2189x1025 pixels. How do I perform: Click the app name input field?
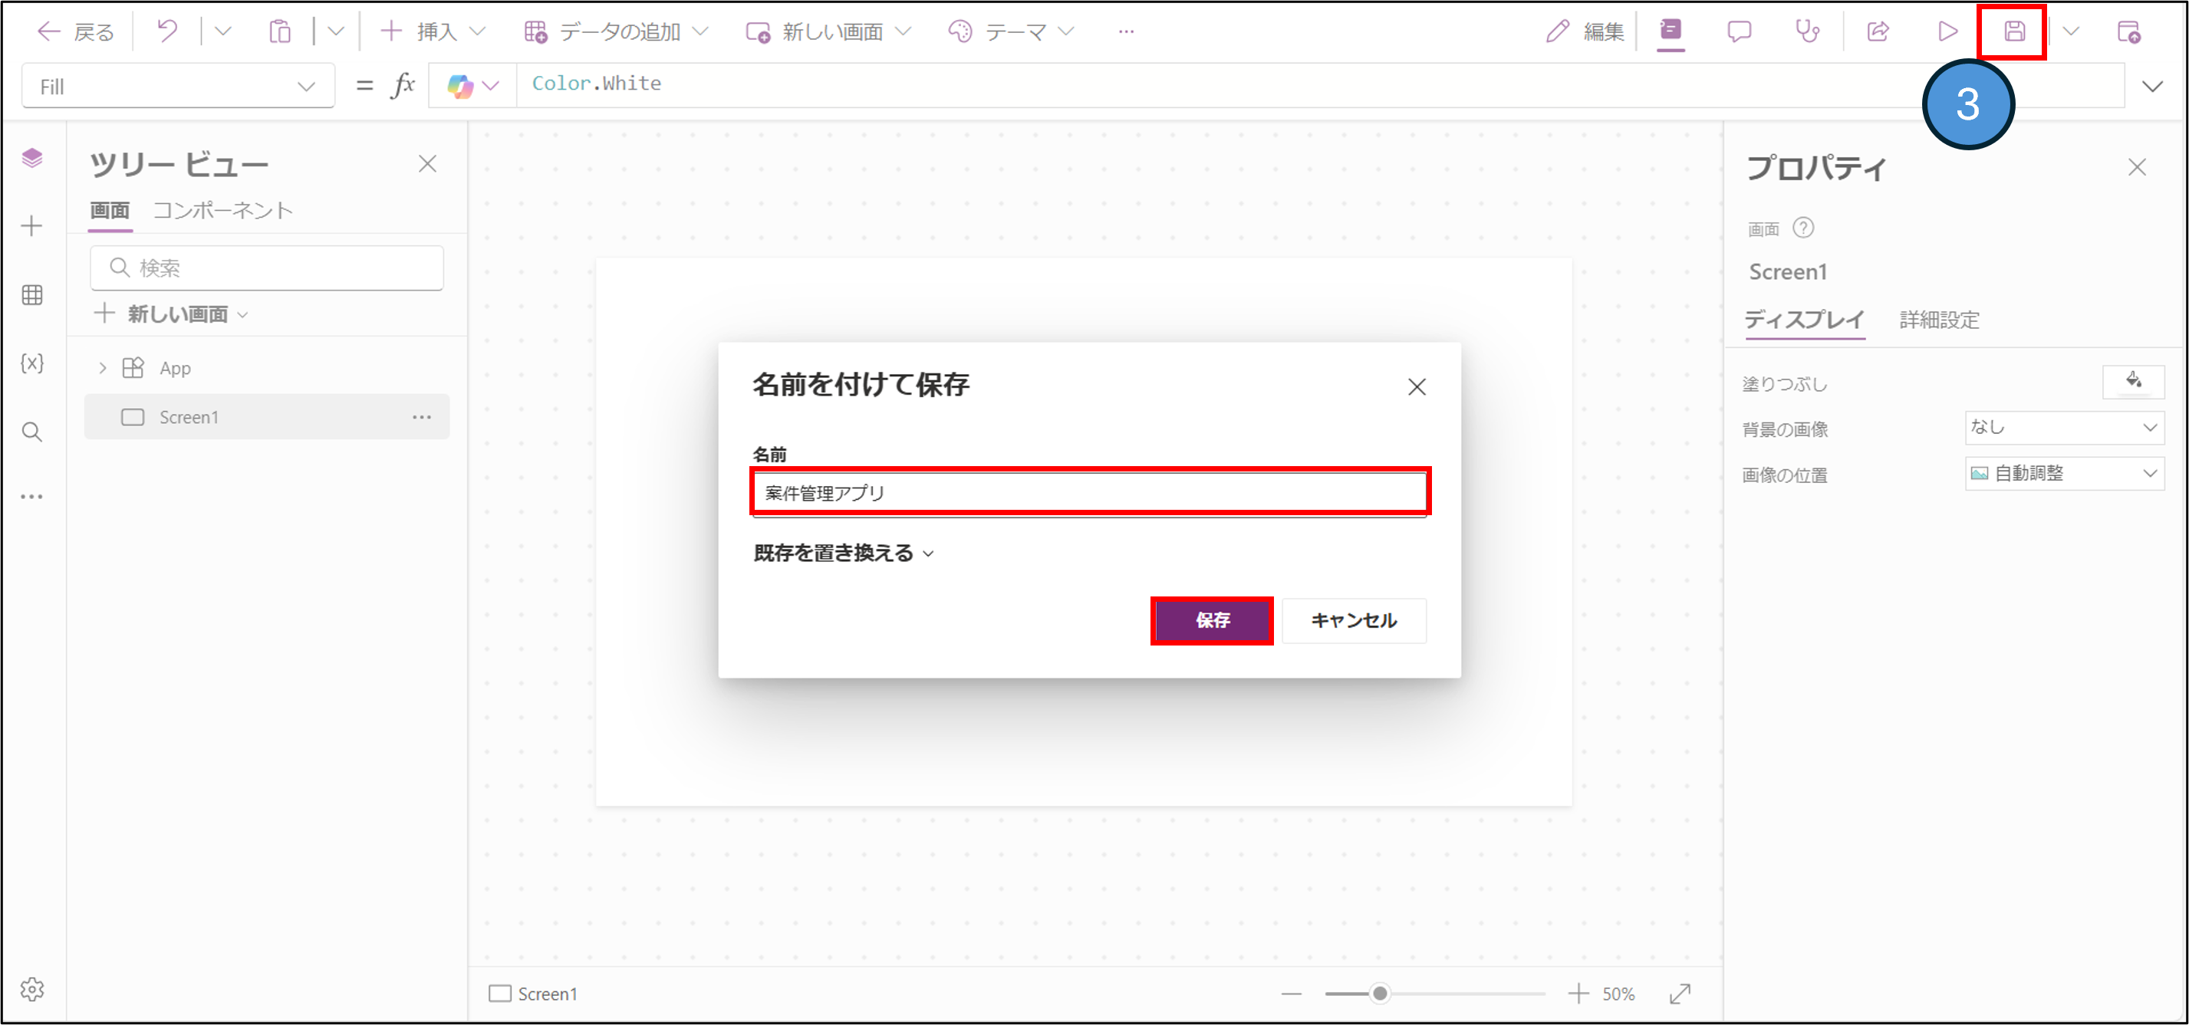pos(1089,492)
